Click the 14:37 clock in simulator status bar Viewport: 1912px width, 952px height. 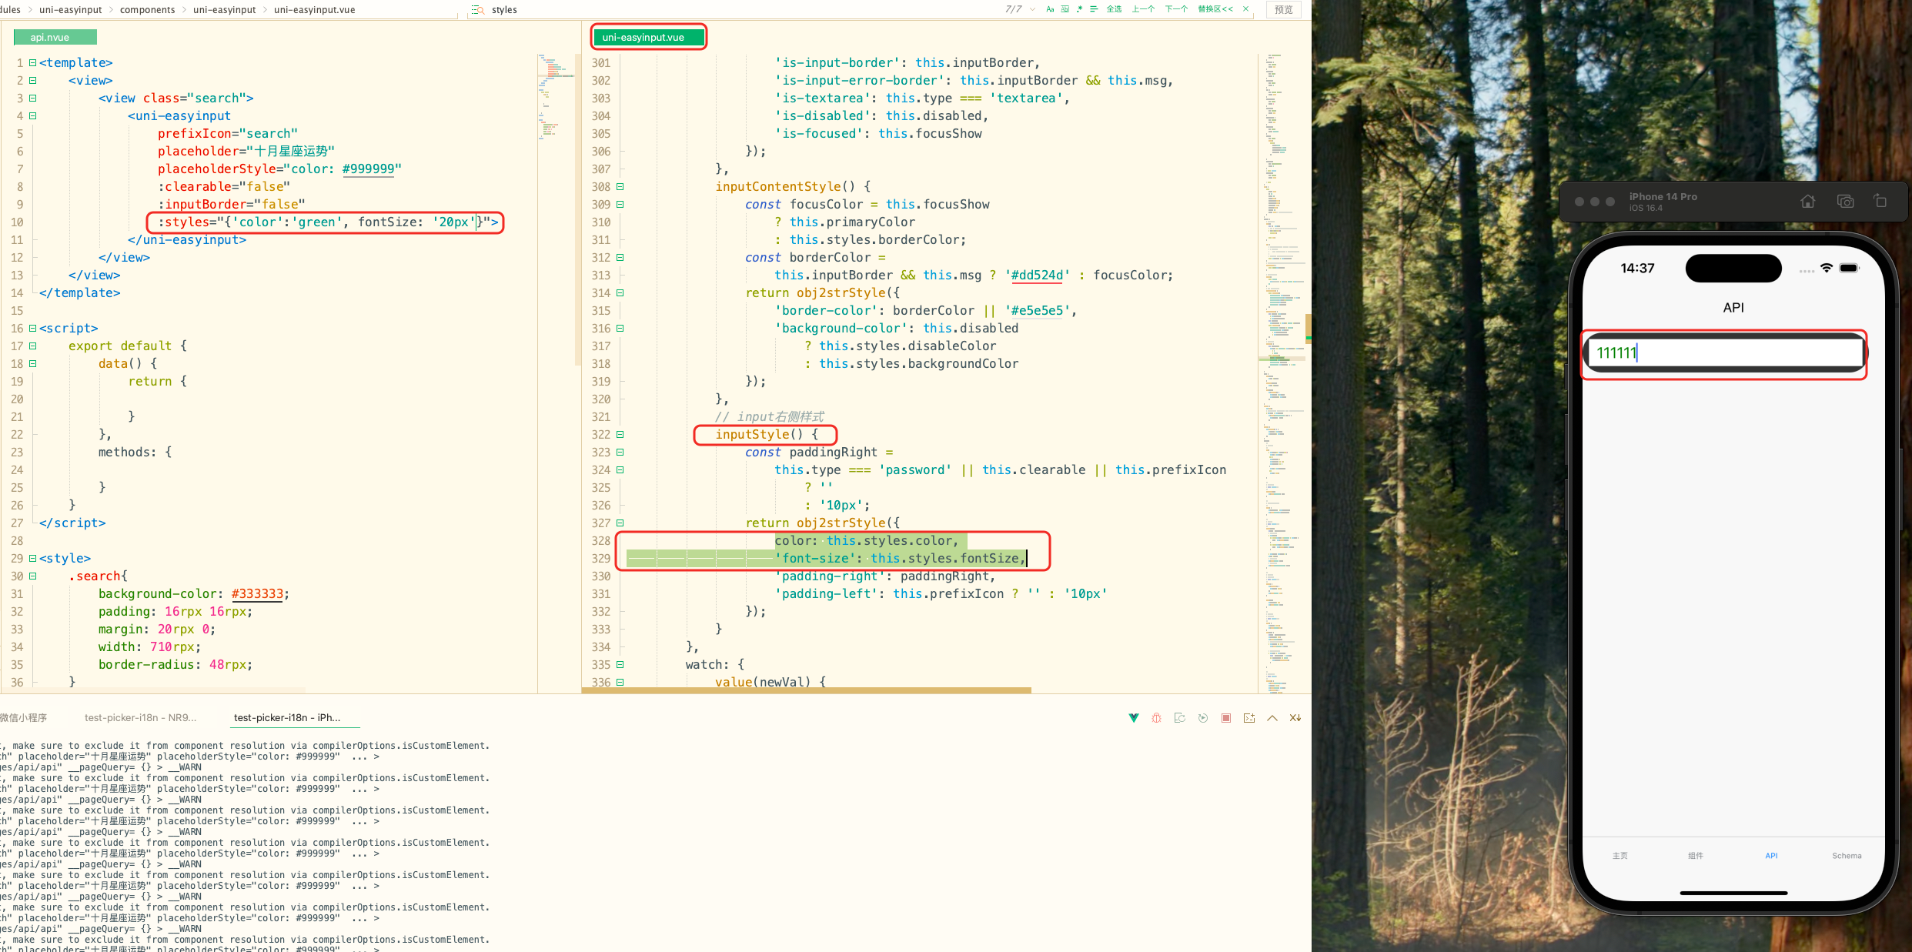1637,268
